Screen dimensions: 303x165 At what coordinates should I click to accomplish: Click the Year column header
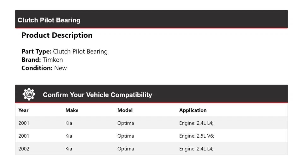23,110
